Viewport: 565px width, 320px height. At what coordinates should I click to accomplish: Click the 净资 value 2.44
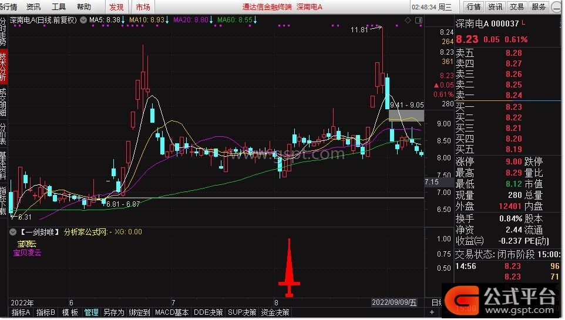point(513,230)
